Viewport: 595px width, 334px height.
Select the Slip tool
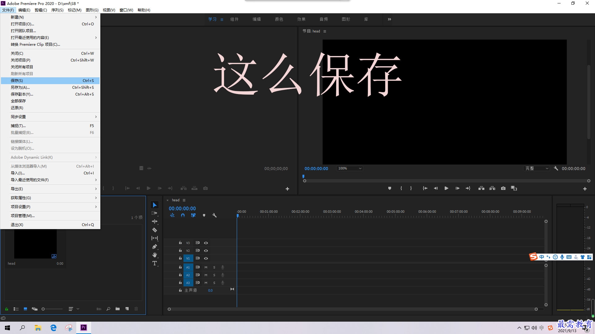[x=155, y=238]
